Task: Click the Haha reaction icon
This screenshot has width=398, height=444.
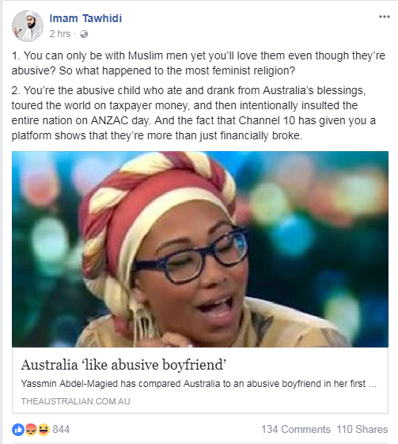Action: [x=44, y=430]
